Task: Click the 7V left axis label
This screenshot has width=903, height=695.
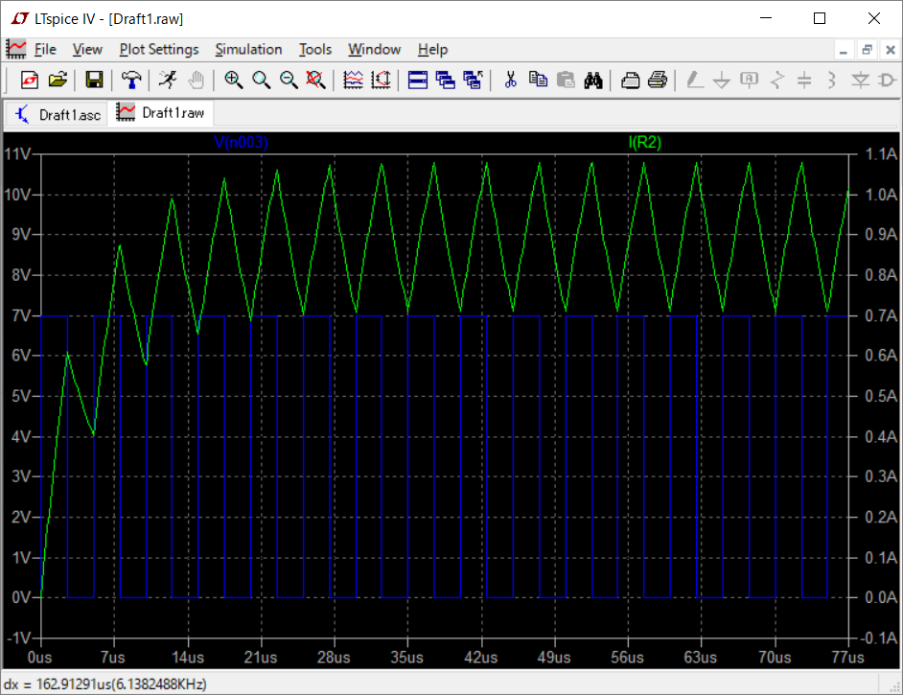Action: [21, 315]
